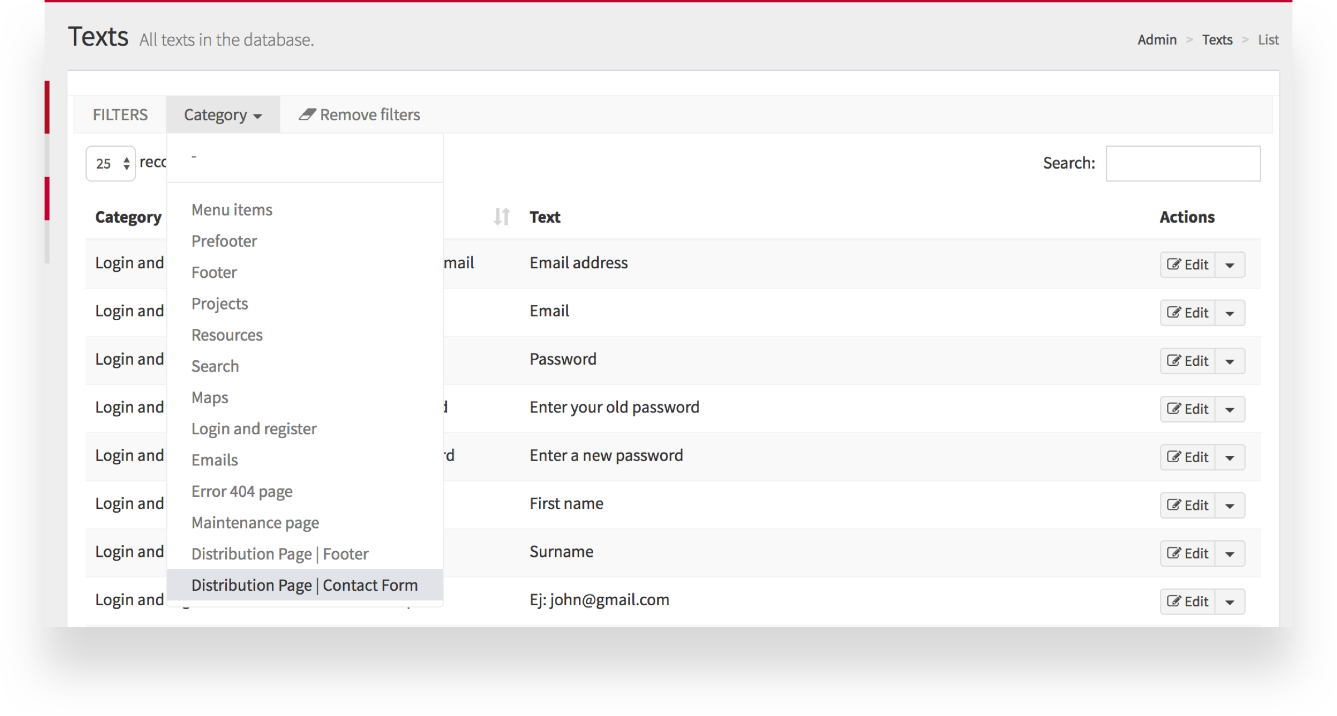
Task: Click Edit button for Password row
Action: coord(1188,361)
